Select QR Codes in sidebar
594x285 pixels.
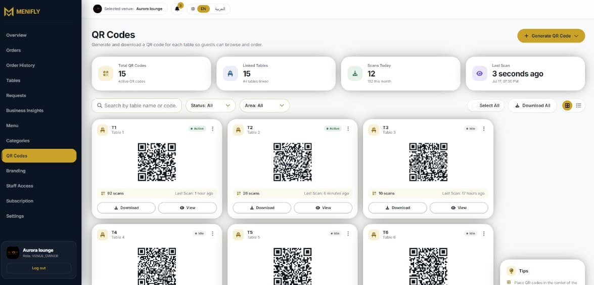pyautogui.click(x=39, y=155)
